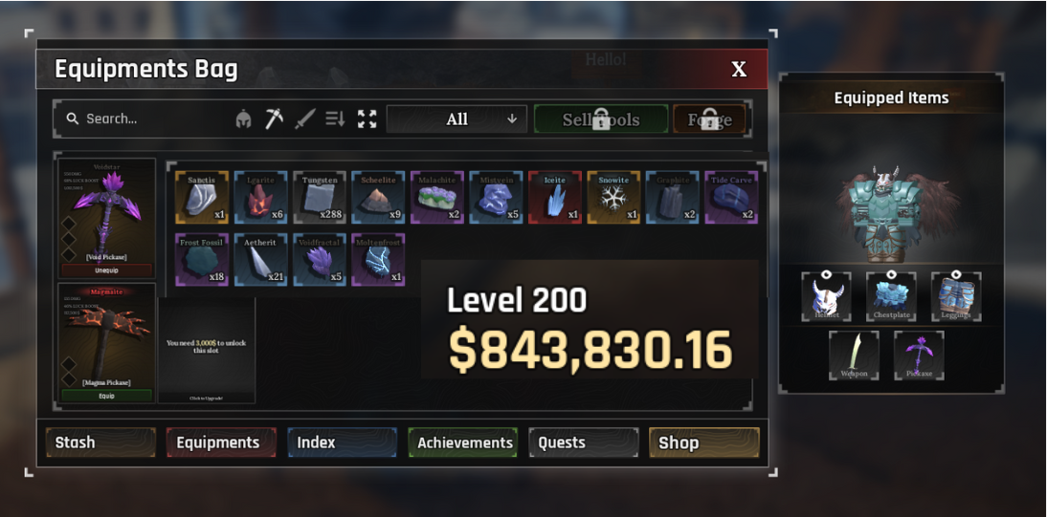Select the Aetherit x21 item
Viewport: 1047px width, 517px height.
click(x=261, y=260)
